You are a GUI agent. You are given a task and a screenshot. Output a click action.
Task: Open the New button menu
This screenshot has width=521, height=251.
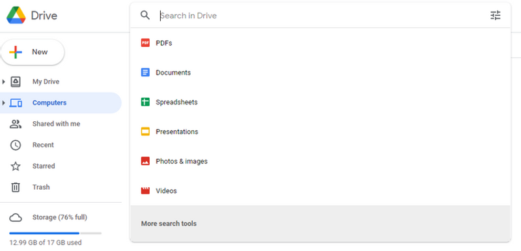click(33, 52)
